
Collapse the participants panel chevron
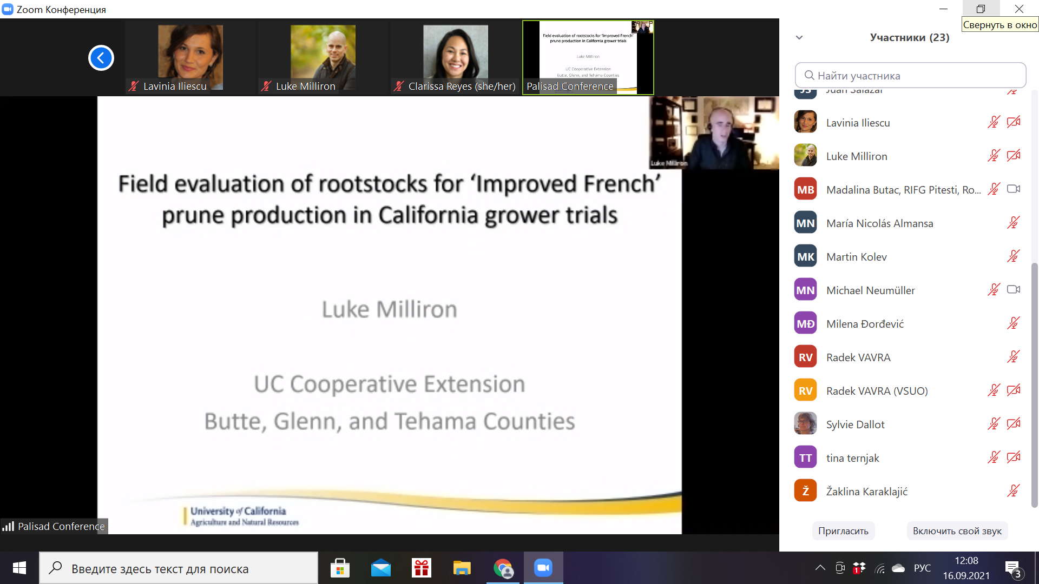point(799,37)
